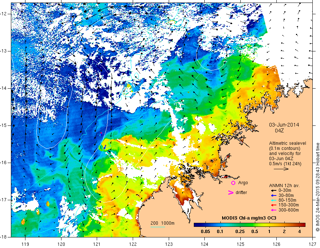Click colorbar tick label 1

(x=269, y=232)
